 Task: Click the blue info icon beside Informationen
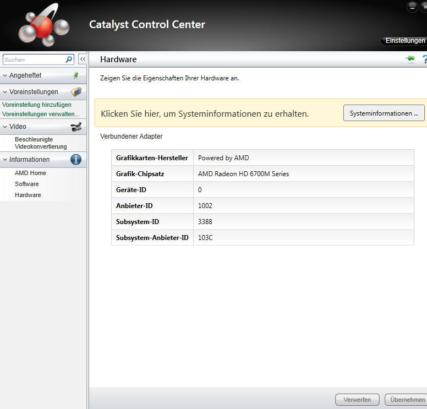[x=76, y=160]
